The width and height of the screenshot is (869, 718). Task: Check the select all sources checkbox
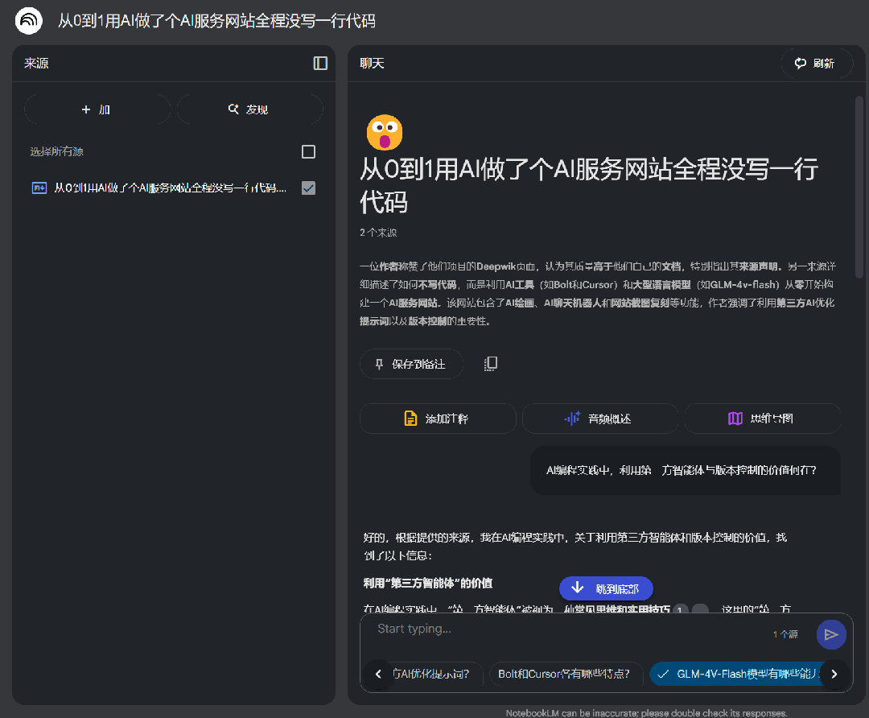(x=309, y=151)
